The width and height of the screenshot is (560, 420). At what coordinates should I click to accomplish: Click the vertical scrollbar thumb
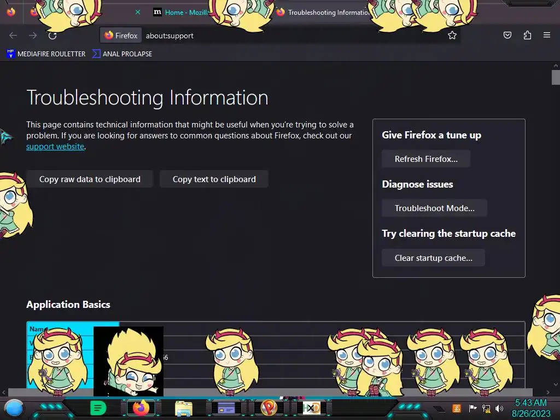(556, 78)
